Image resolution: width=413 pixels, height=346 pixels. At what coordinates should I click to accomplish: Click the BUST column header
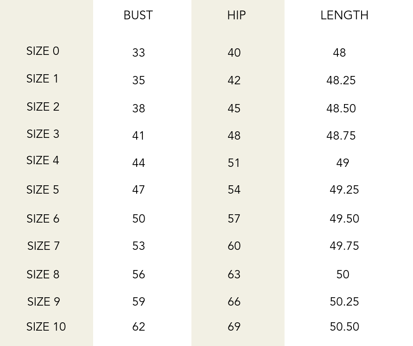pyautogui.click(x=138, y=15)
